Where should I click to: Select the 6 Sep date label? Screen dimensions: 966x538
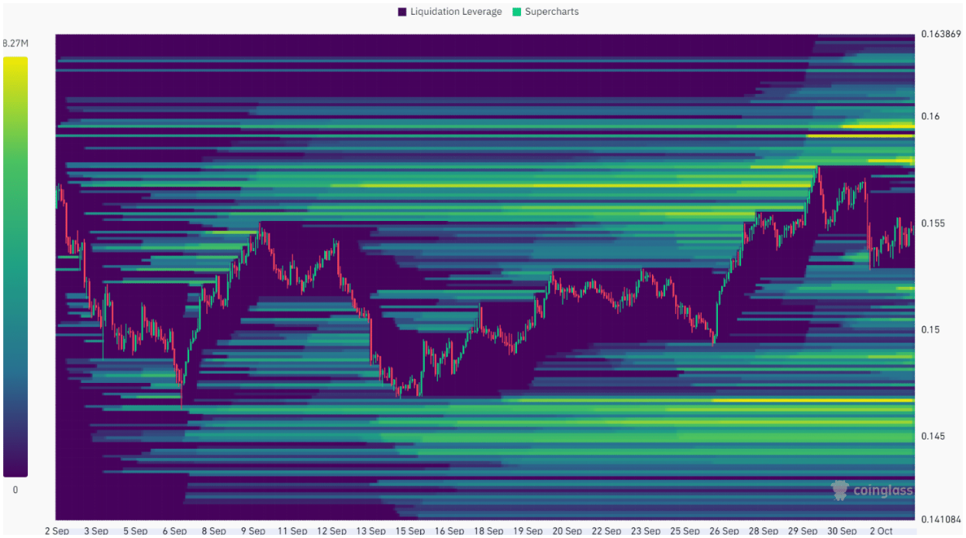click(x=174, y=531)
